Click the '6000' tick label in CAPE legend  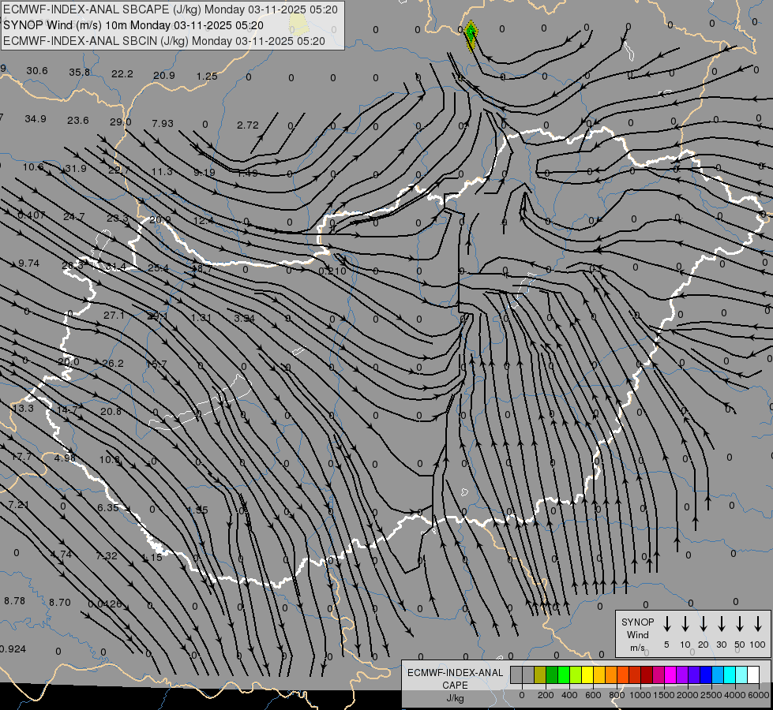(759, 695)
